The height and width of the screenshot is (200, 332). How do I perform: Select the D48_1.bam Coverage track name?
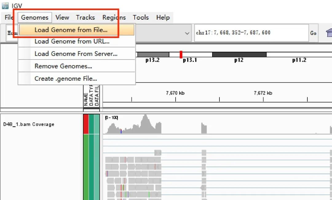coord(29,124)
